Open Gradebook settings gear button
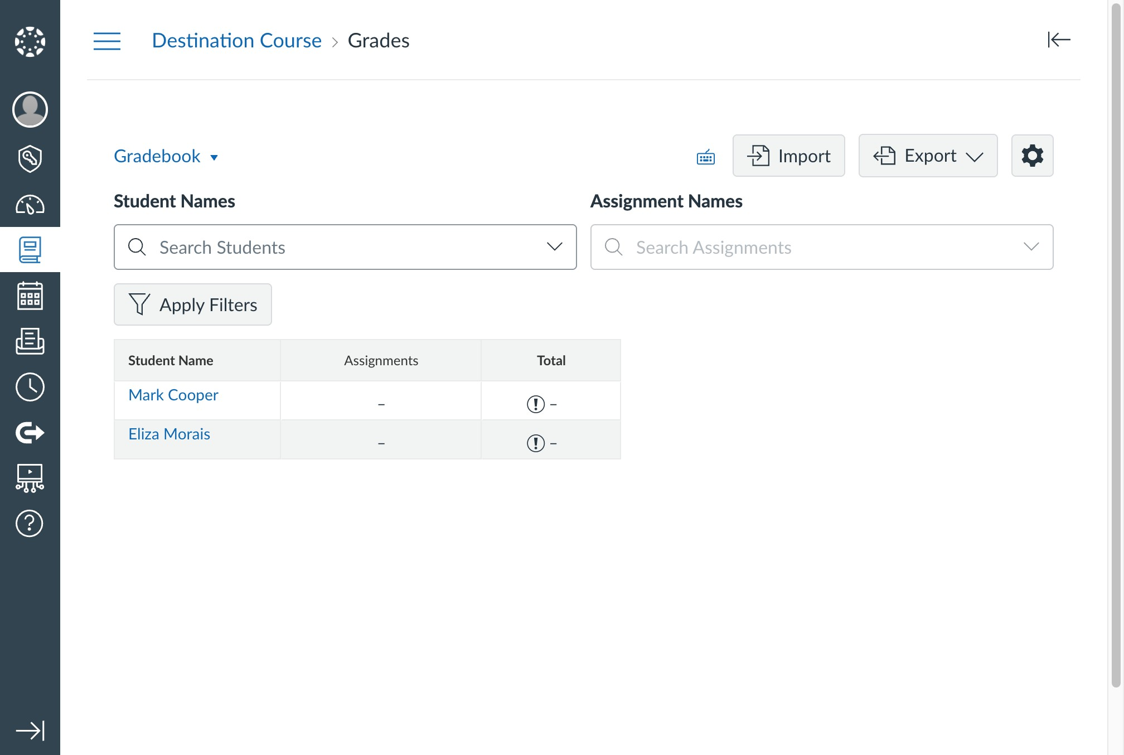The image size is (1124, 755). [1032, 156]
